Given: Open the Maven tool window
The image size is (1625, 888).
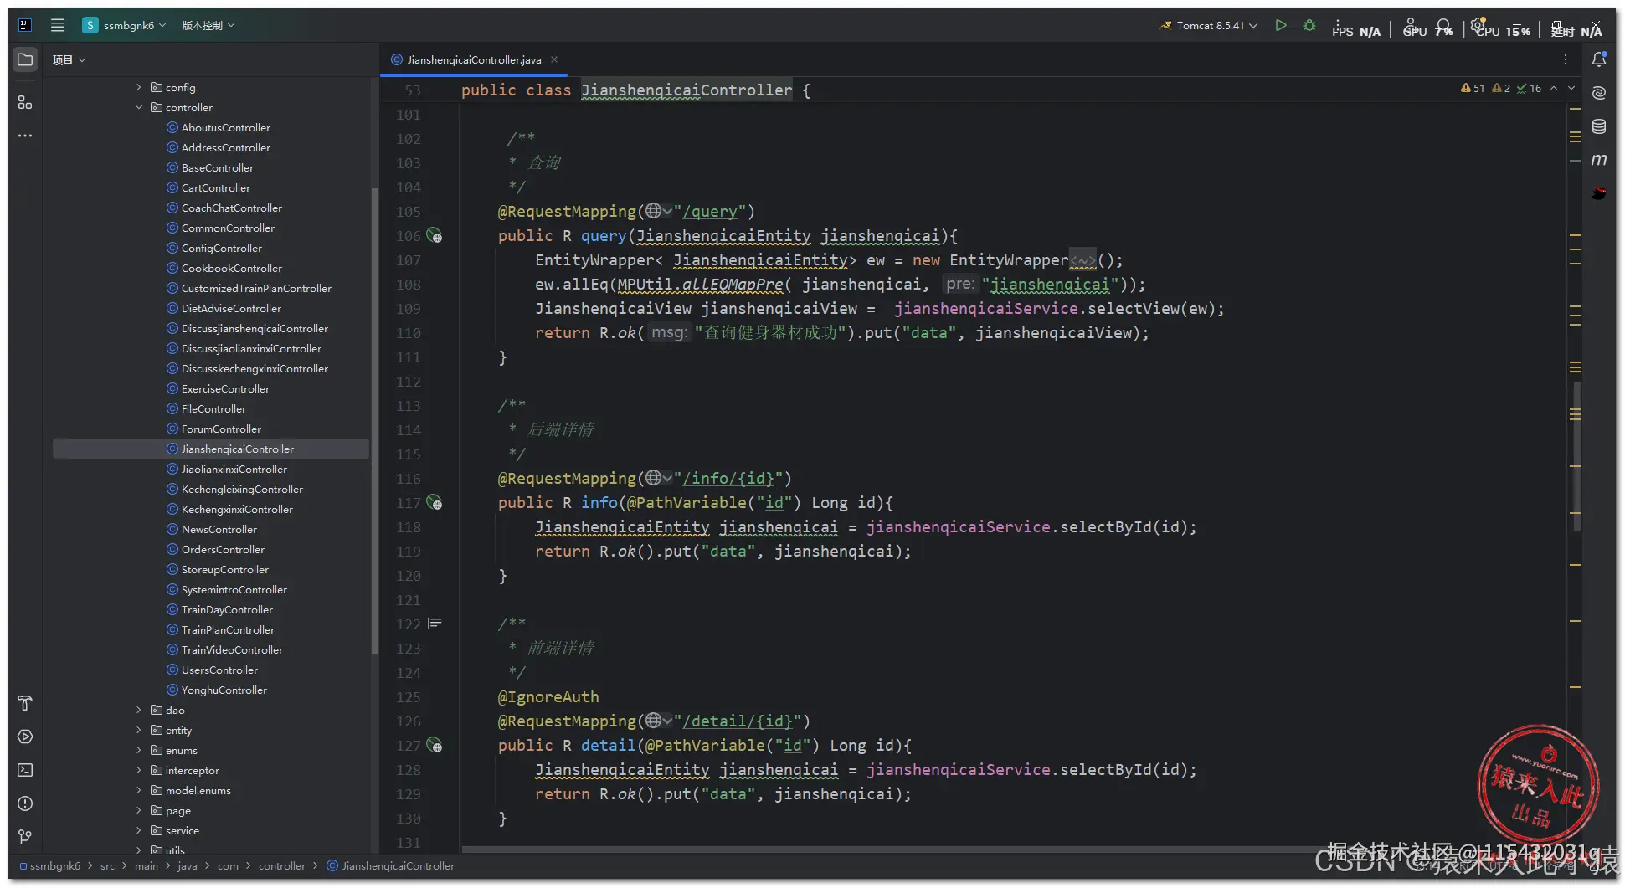Looking at the screenshot, I should (x=1599, y=160).
